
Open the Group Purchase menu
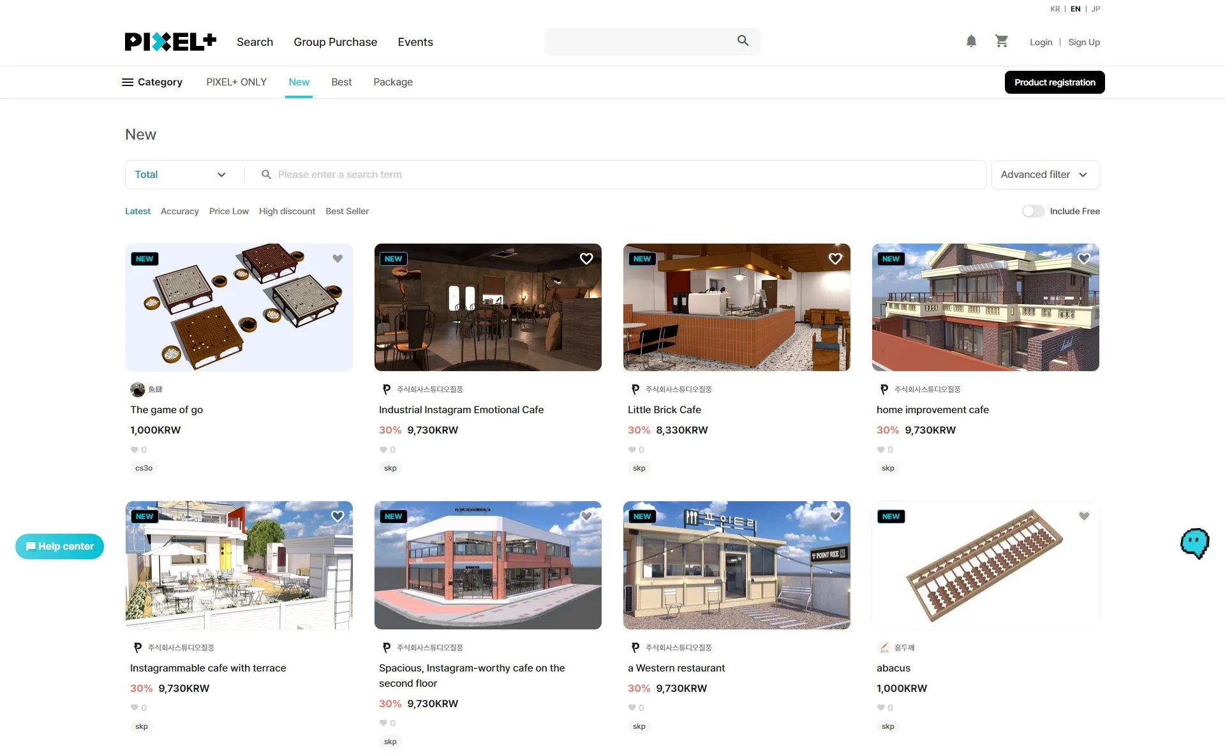pyautogui.click(x=335, y=42)
